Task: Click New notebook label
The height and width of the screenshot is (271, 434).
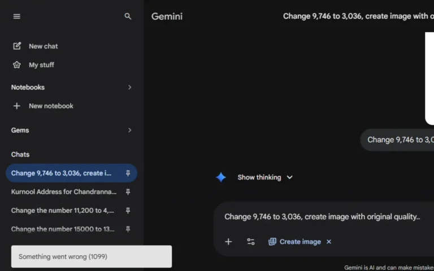Action: (x=51, y=106)
